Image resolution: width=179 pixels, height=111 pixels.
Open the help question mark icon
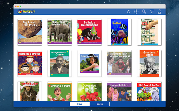tap(136, 12)
